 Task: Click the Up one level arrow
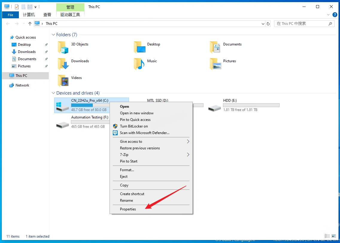point(30,24)
